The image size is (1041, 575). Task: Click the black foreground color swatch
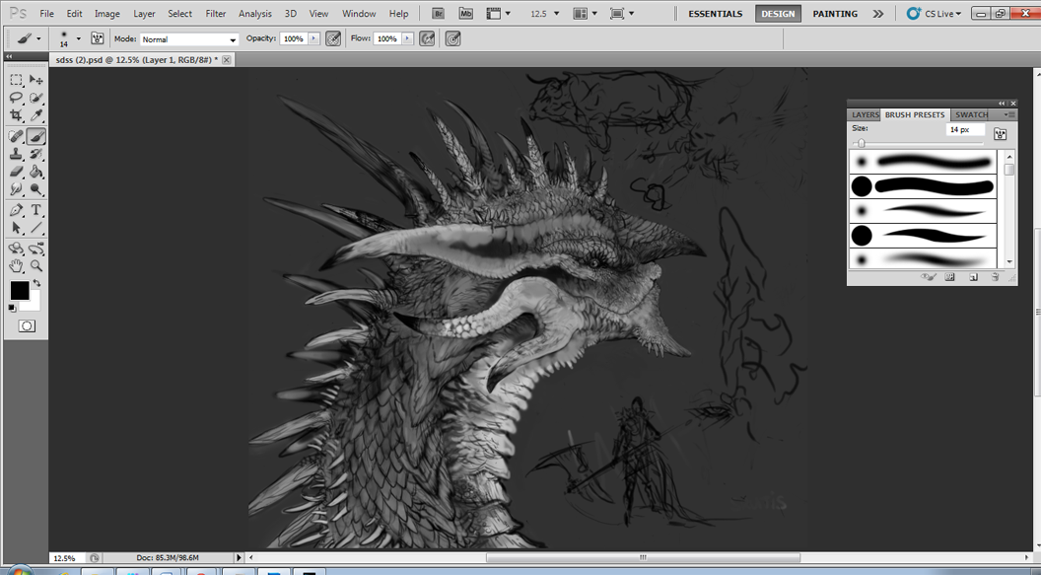(x=19, y=290)
